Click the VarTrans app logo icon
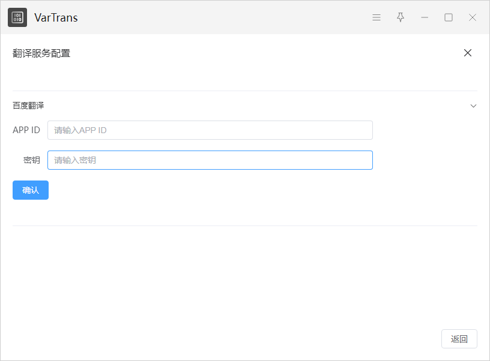490x361 pixels. [17, 17]
